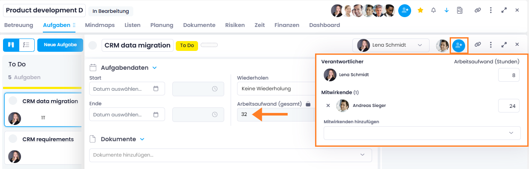Viewport: 529px width, 169px height.
Task: Click the 5 Aufgaben count text
Action: pyautogui.click(x=24, y=77)
